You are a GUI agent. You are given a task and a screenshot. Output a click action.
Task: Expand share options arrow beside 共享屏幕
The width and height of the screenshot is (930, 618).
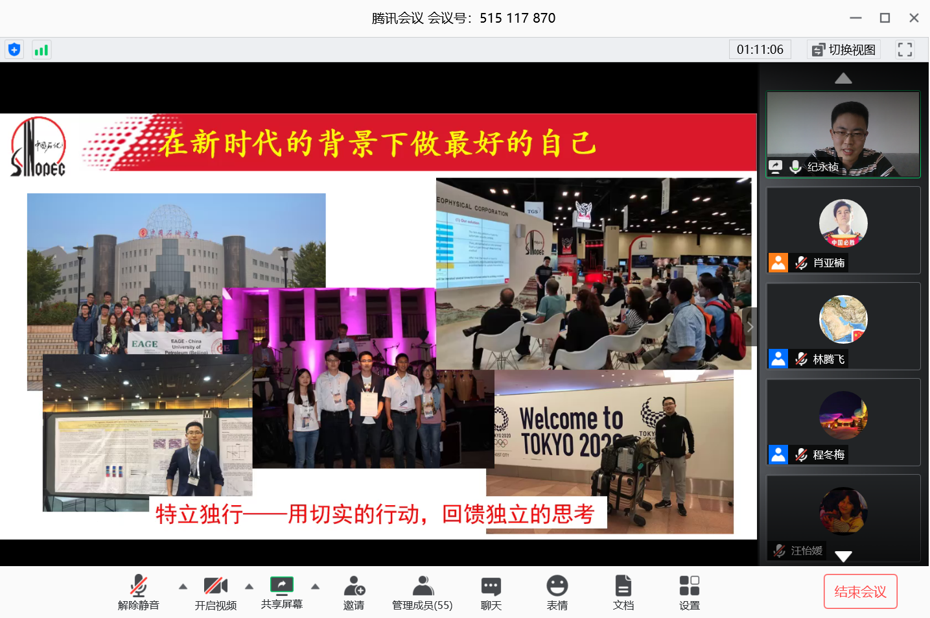(x=316, y=586)
